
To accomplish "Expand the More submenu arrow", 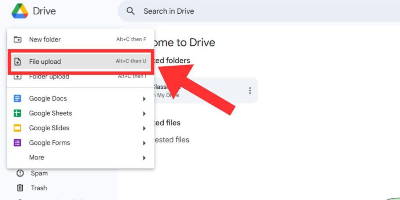I will [x=145, y=158].
